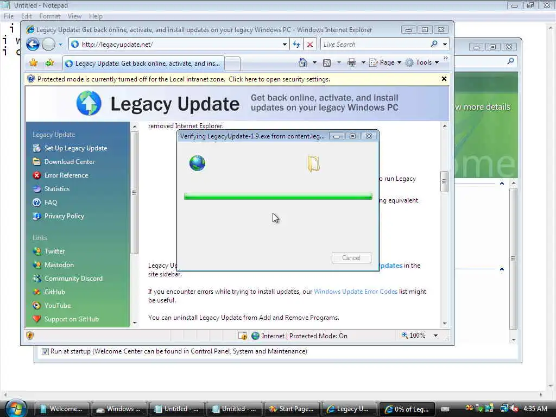Click the Mastodon sidebar icon
The image size is (556, 417).
[x=37, y=265]
